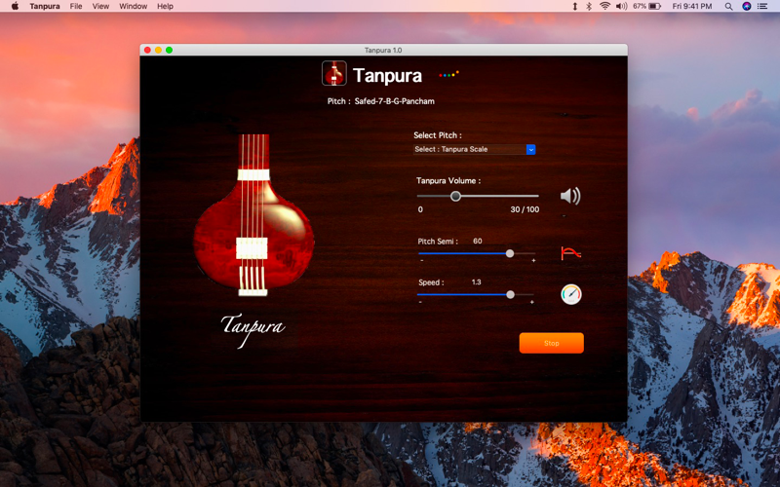Click the system volume menu bar icon
The width and height of the screenshot is (780, 487).
click(x=621, y=6)
